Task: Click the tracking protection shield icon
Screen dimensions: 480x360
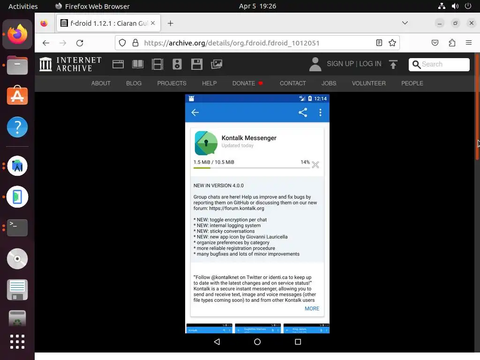Action: pos(122,43)
